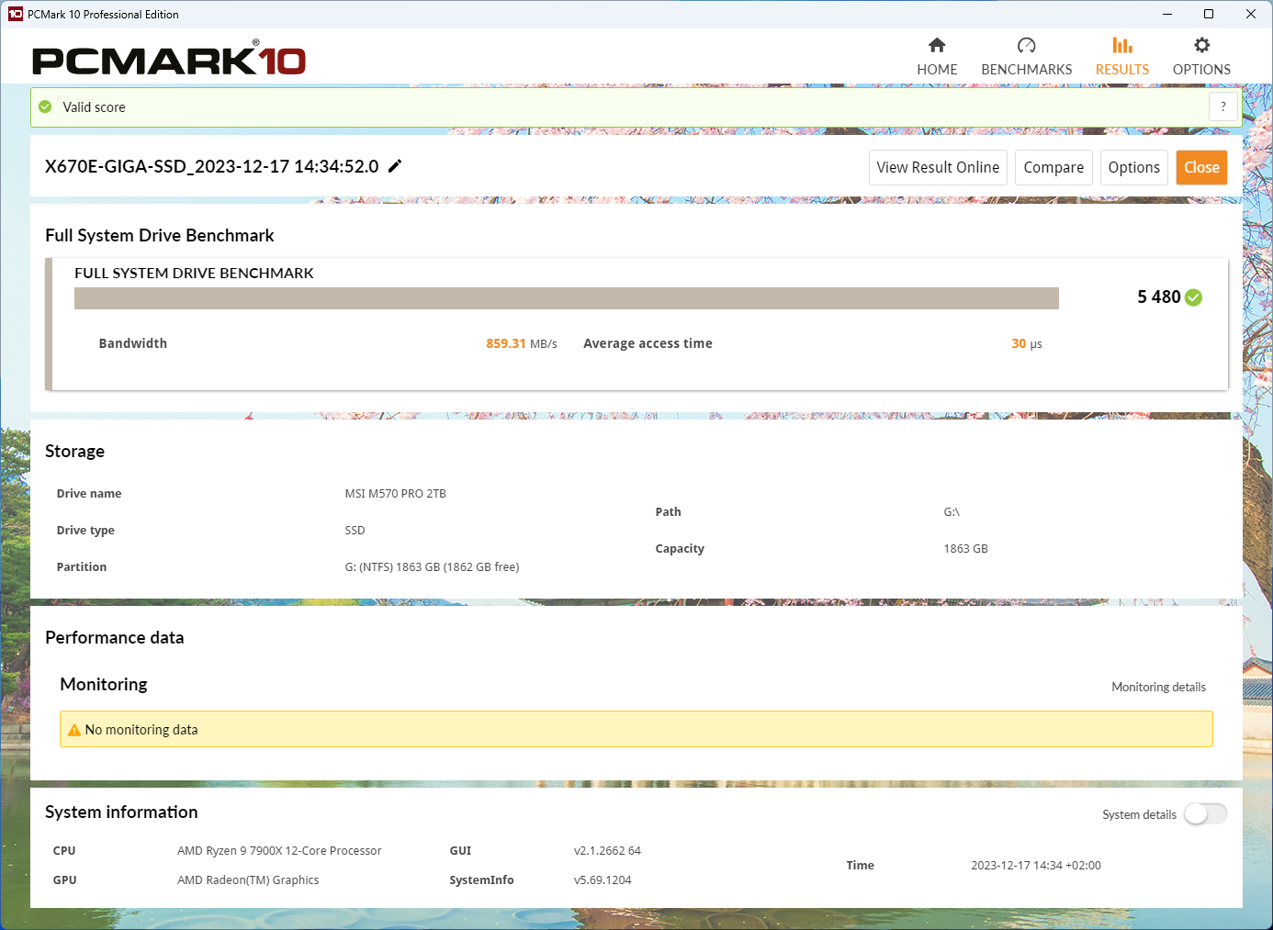This screenshot has height=930, width=1273.
Task: Click the orange Close button
Action: coord(1201,167)
